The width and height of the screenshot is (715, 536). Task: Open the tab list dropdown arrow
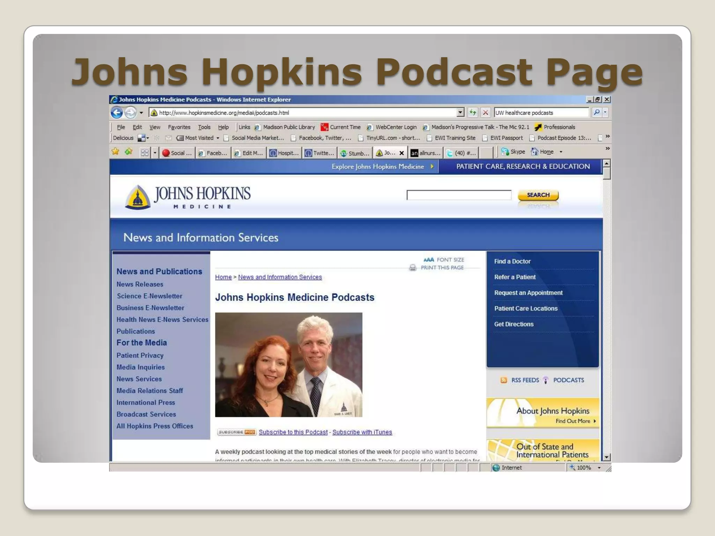point(155,153)
